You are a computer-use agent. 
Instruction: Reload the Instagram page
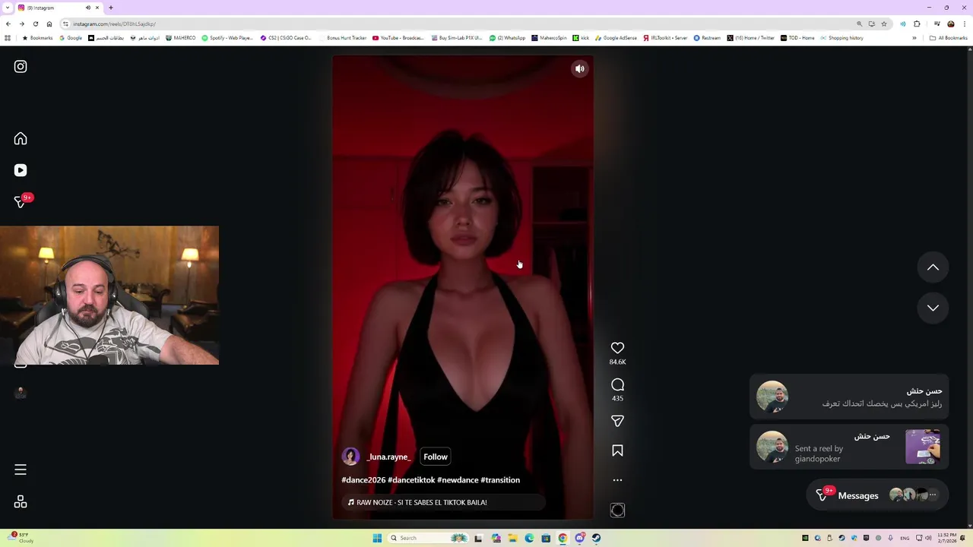36,24
